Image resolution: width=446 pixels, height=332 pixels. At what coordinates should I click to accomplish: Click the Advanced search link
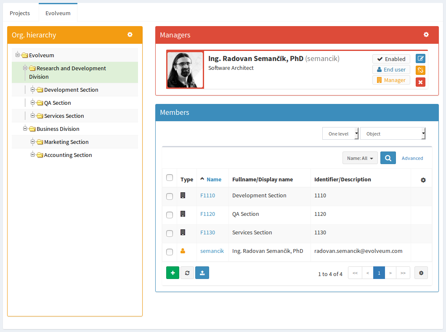(412, 158)
